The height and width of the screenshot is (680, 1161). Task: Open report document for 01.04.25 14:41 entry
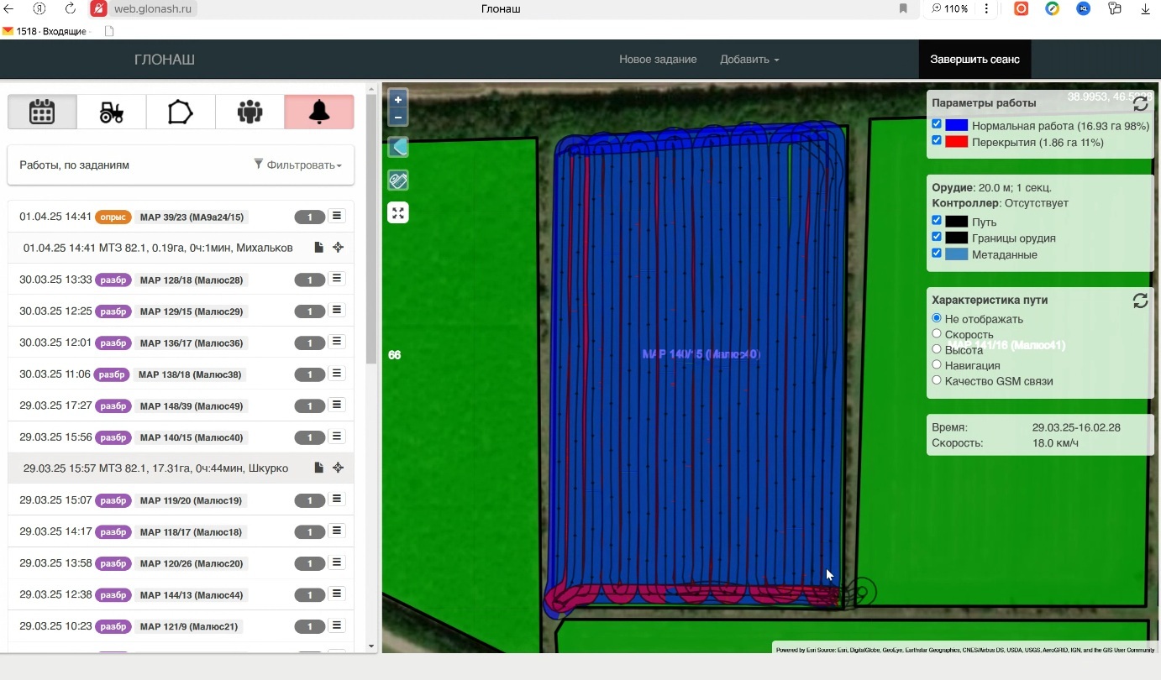click(x=318, y=248)
